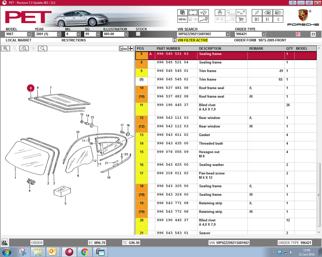
Task: Select Trim frame row 996 545 545 01
Action: [x=226, y=73]
